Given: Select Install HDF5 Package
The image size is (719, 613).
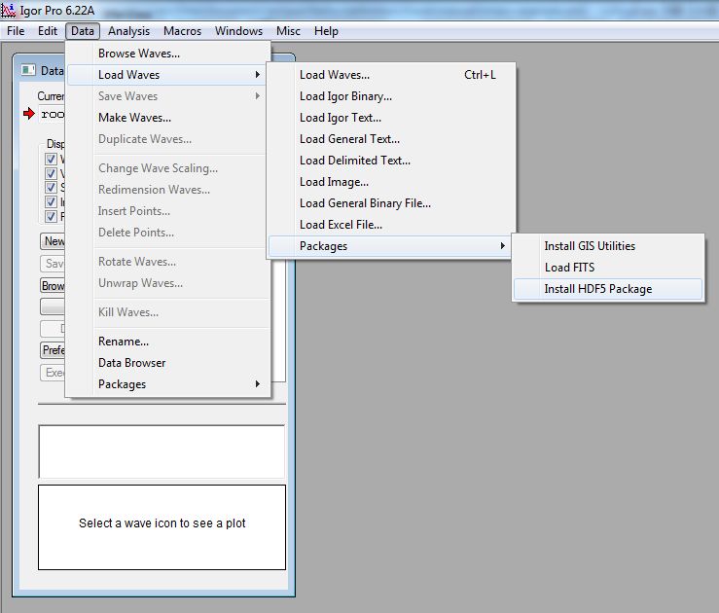Looking at the screenshot, I should coord(597,289).
